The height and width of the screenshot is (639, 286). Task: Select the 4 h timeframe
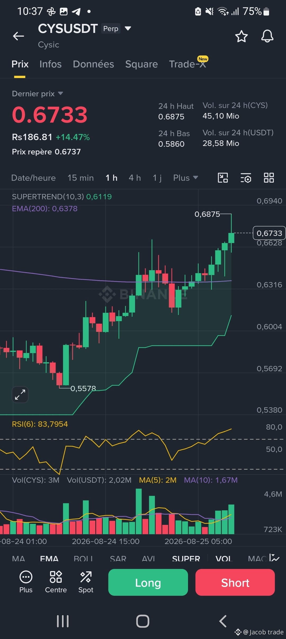[x=135, y=178]
